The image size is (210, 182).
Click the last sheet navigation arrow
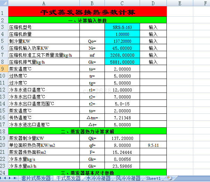point(15,178)
